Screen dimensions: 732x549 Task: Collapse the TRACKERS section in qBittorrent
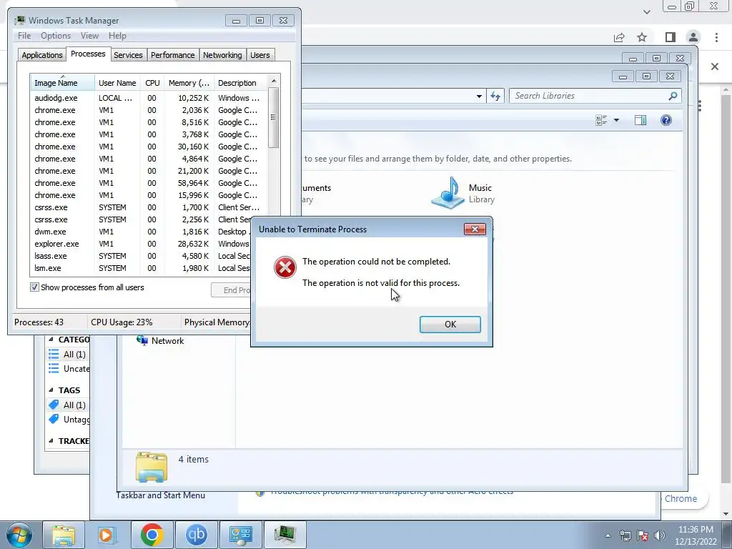[51, 440]
